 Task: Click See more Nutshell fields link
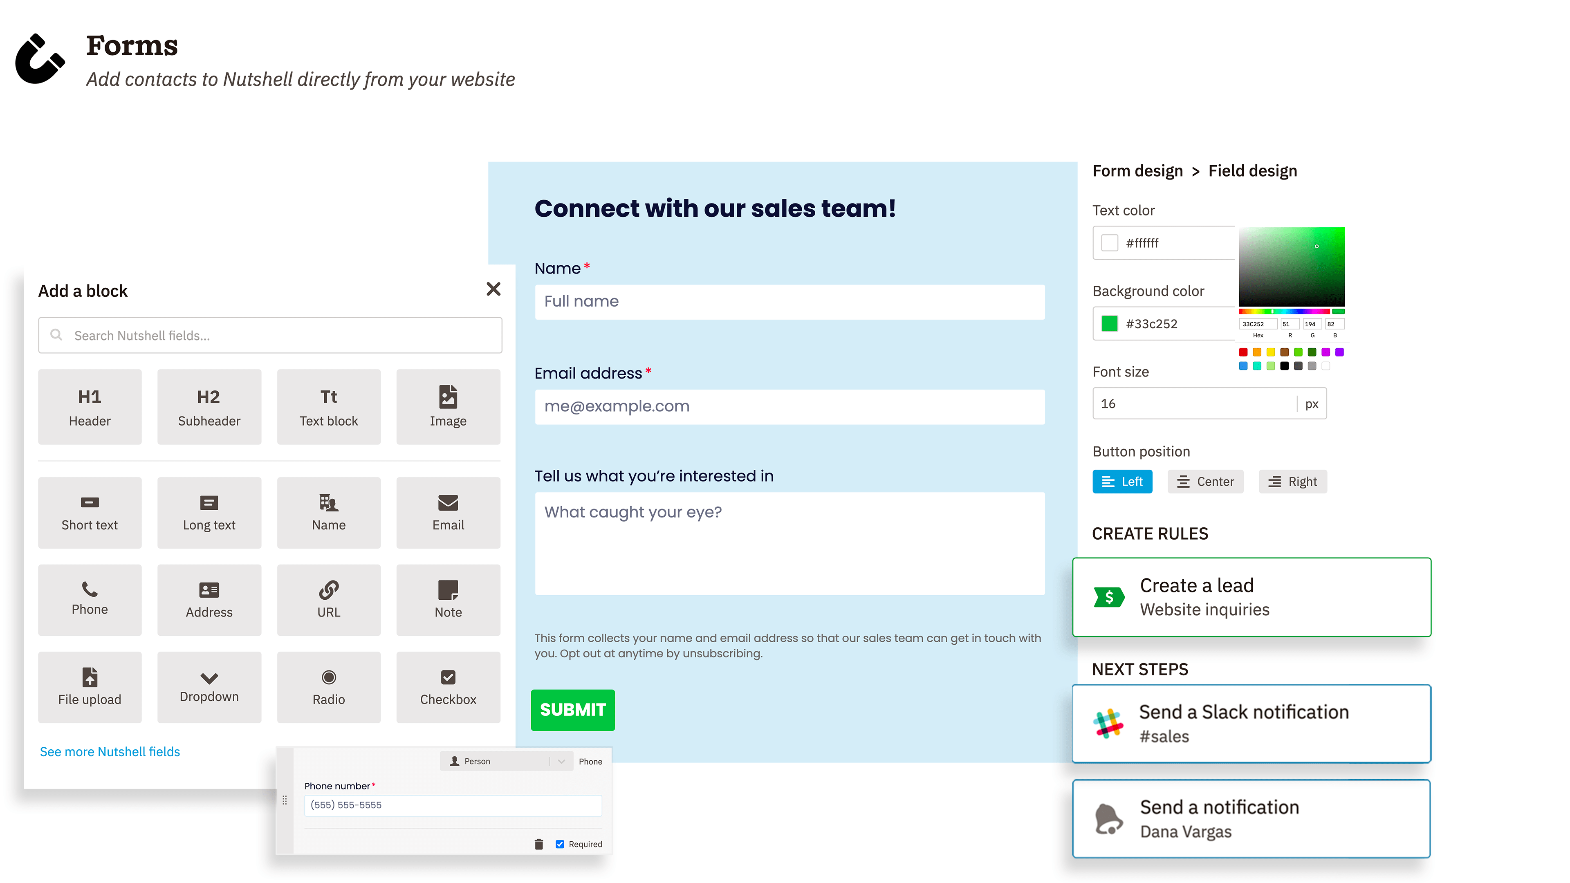pos(109,751)
